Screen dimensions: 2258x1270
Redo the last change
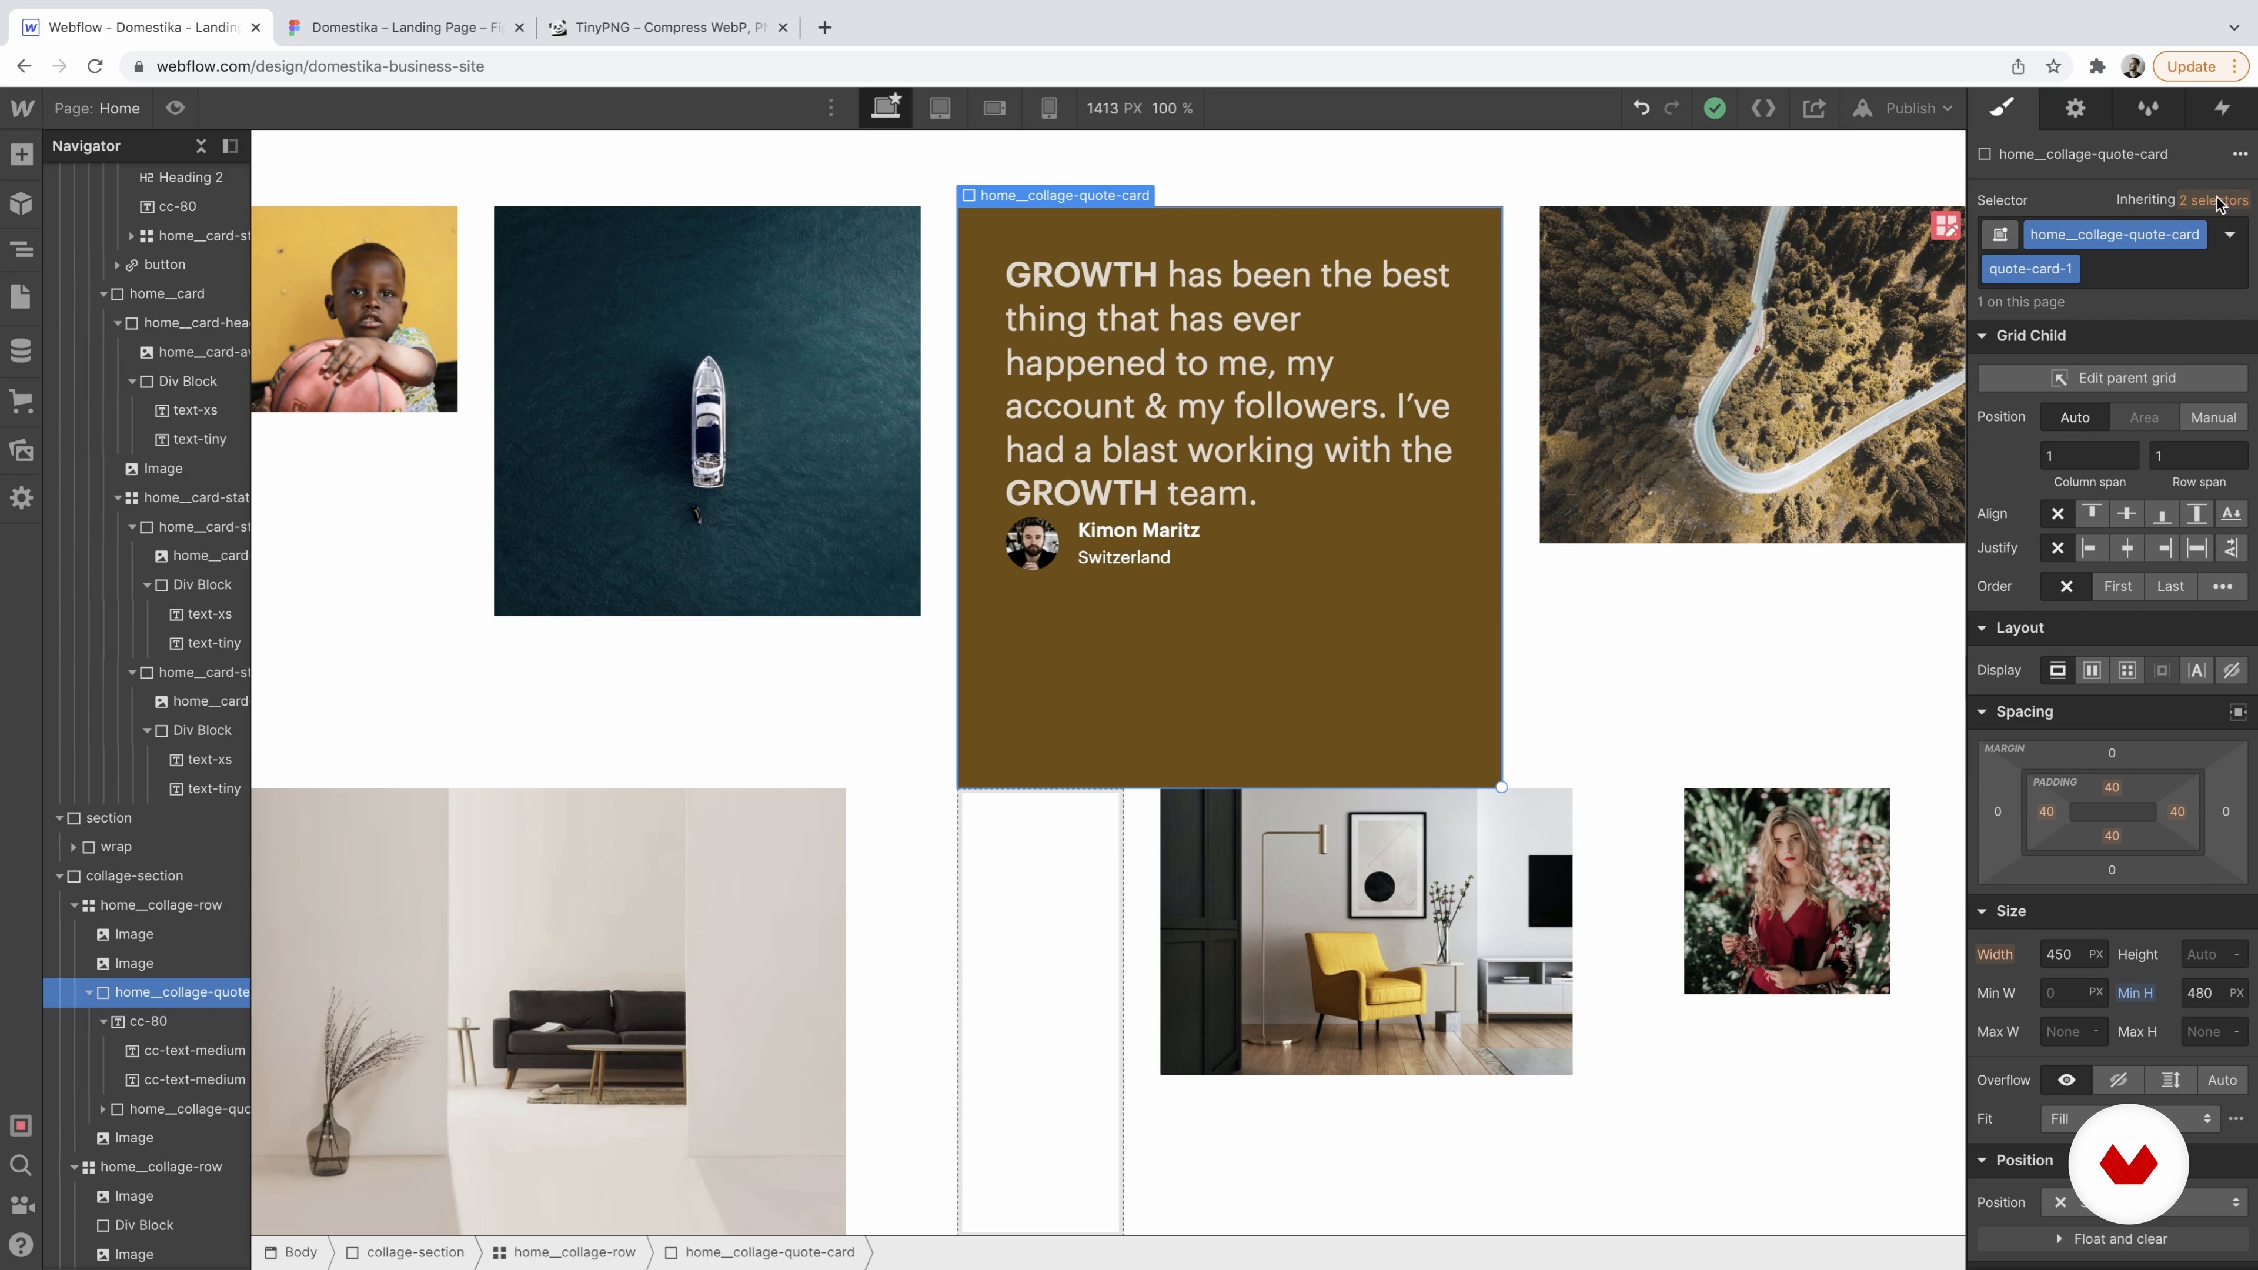pos(1672,108)
